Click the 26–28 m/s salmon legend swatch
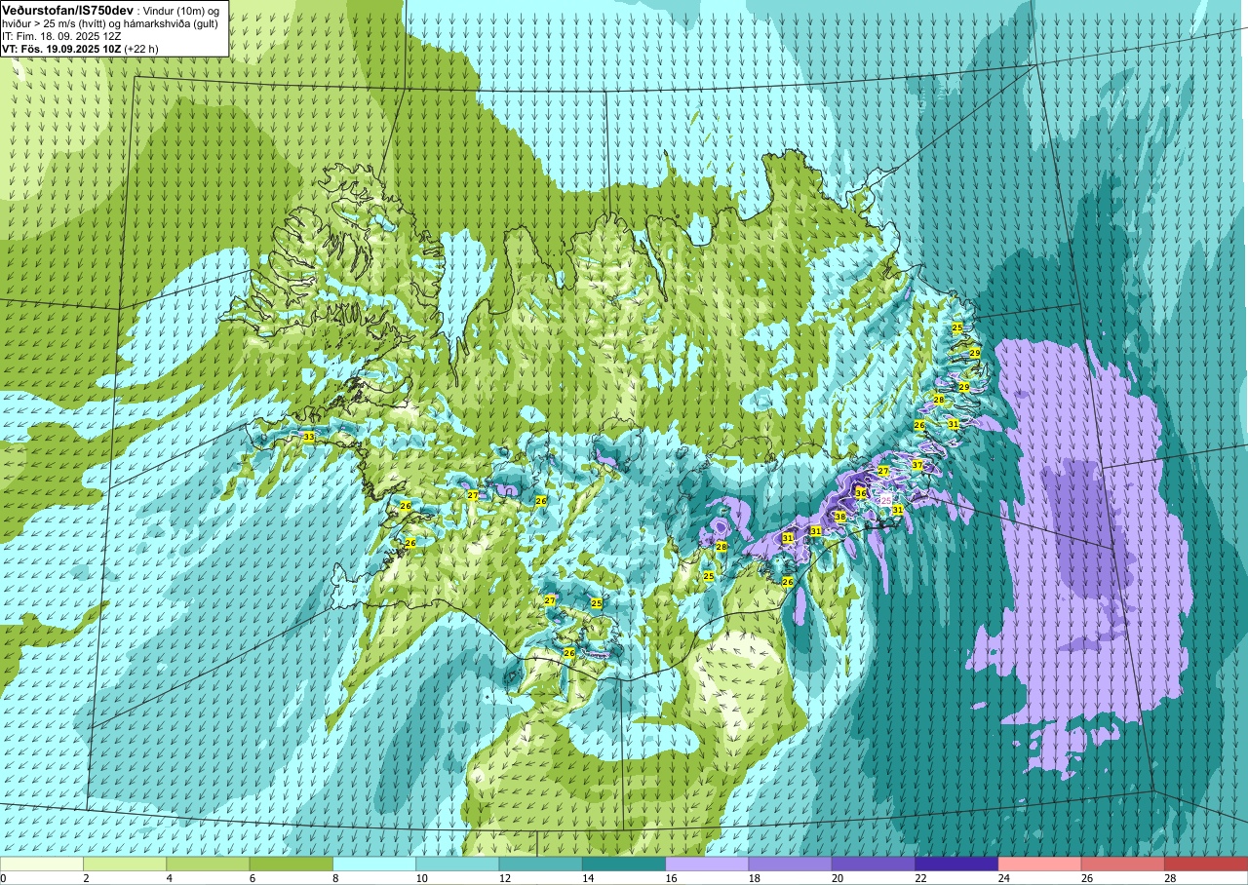Screen dimensions: 1248x885 pos(1123,864)
